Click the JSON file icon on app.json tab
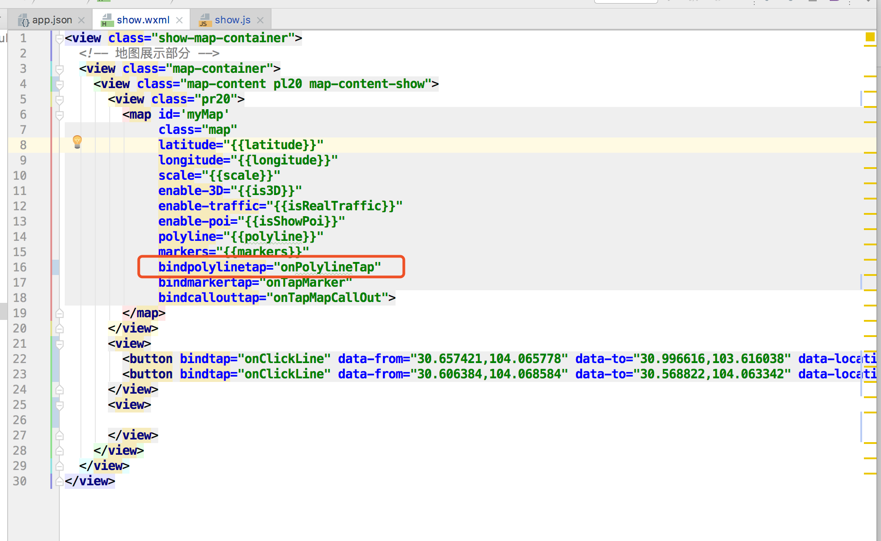The image size is (881, 541). [x=23, y=20]
